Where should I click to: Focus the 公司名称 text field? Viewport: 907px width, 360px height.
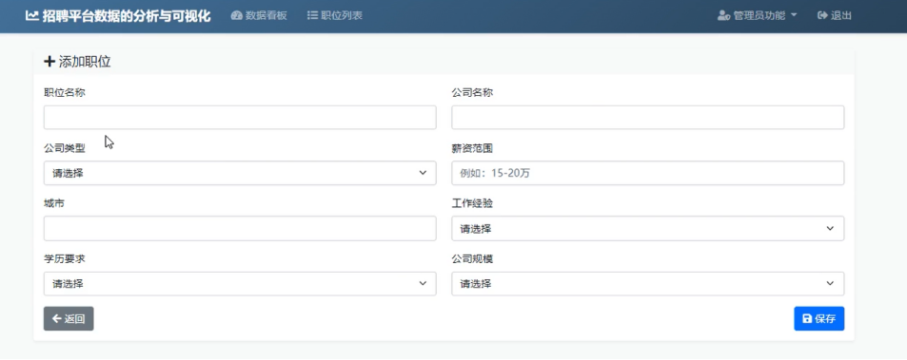point(648,117)
